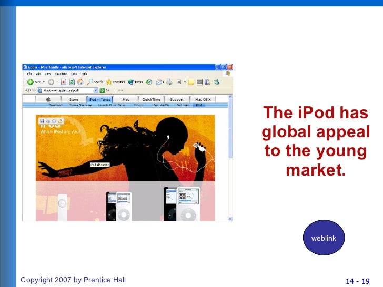
Task: Click the Edit page icon
Action: [179, 82]
